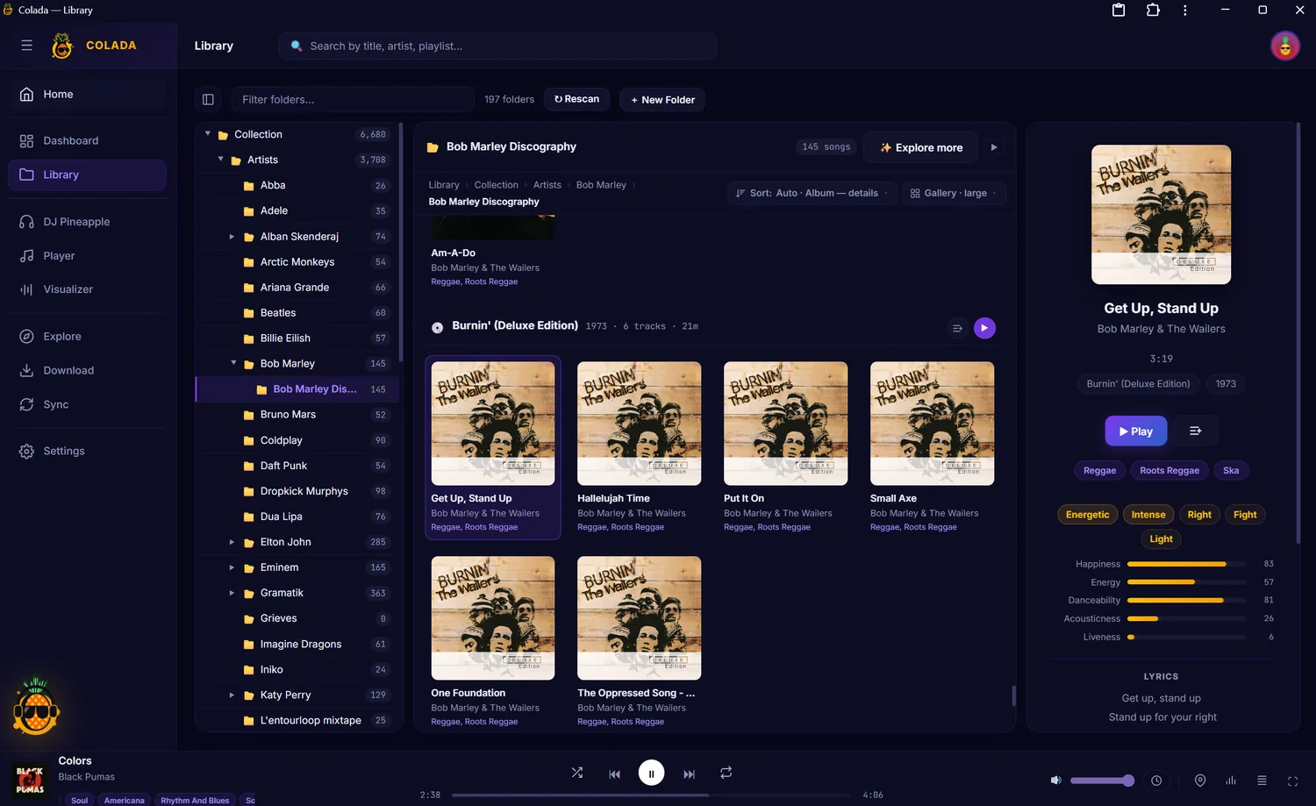
Task: Mute the volume speaker icon
Action: pos(1055,781)
